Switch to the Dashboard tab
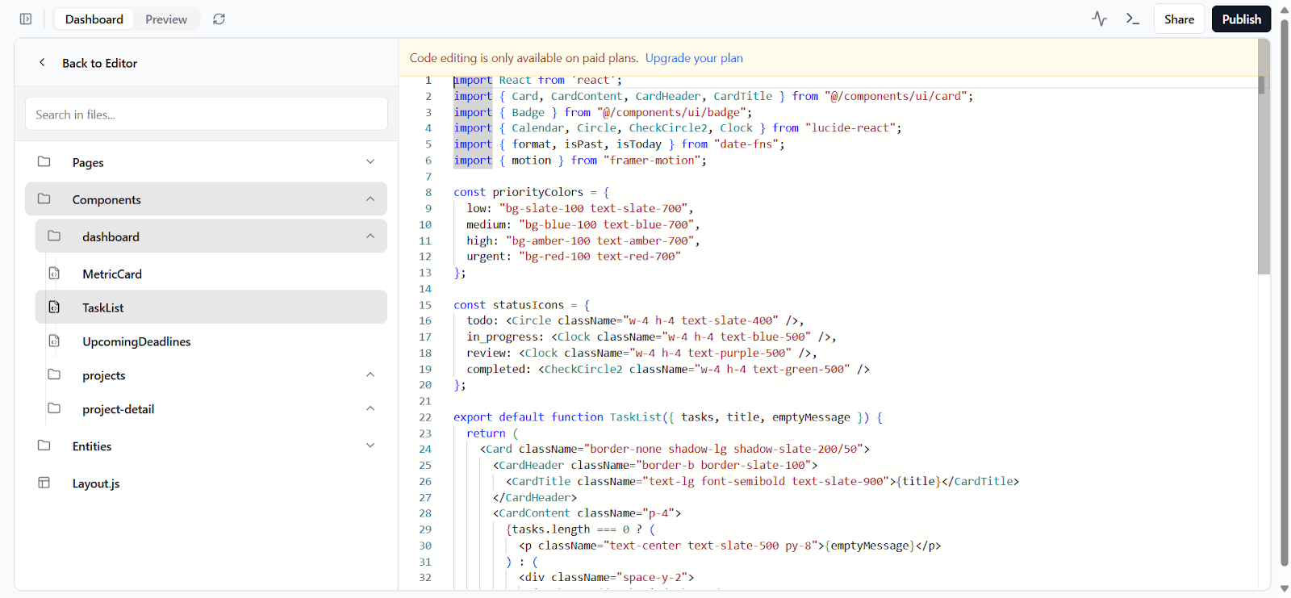Viewport: 1291px width, 598px height. [94, 19]
